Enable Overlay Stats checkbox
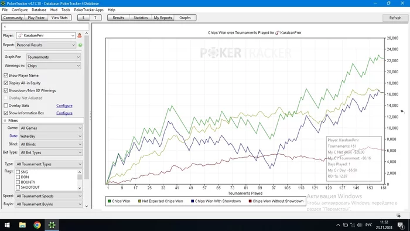The height and width of the screenshot is (231, 410). [x=6, y=106]
